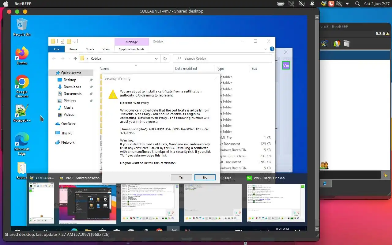Open the File tab in Explorer
The height and width of the screenshot is (245, 392).
(56, 49)
